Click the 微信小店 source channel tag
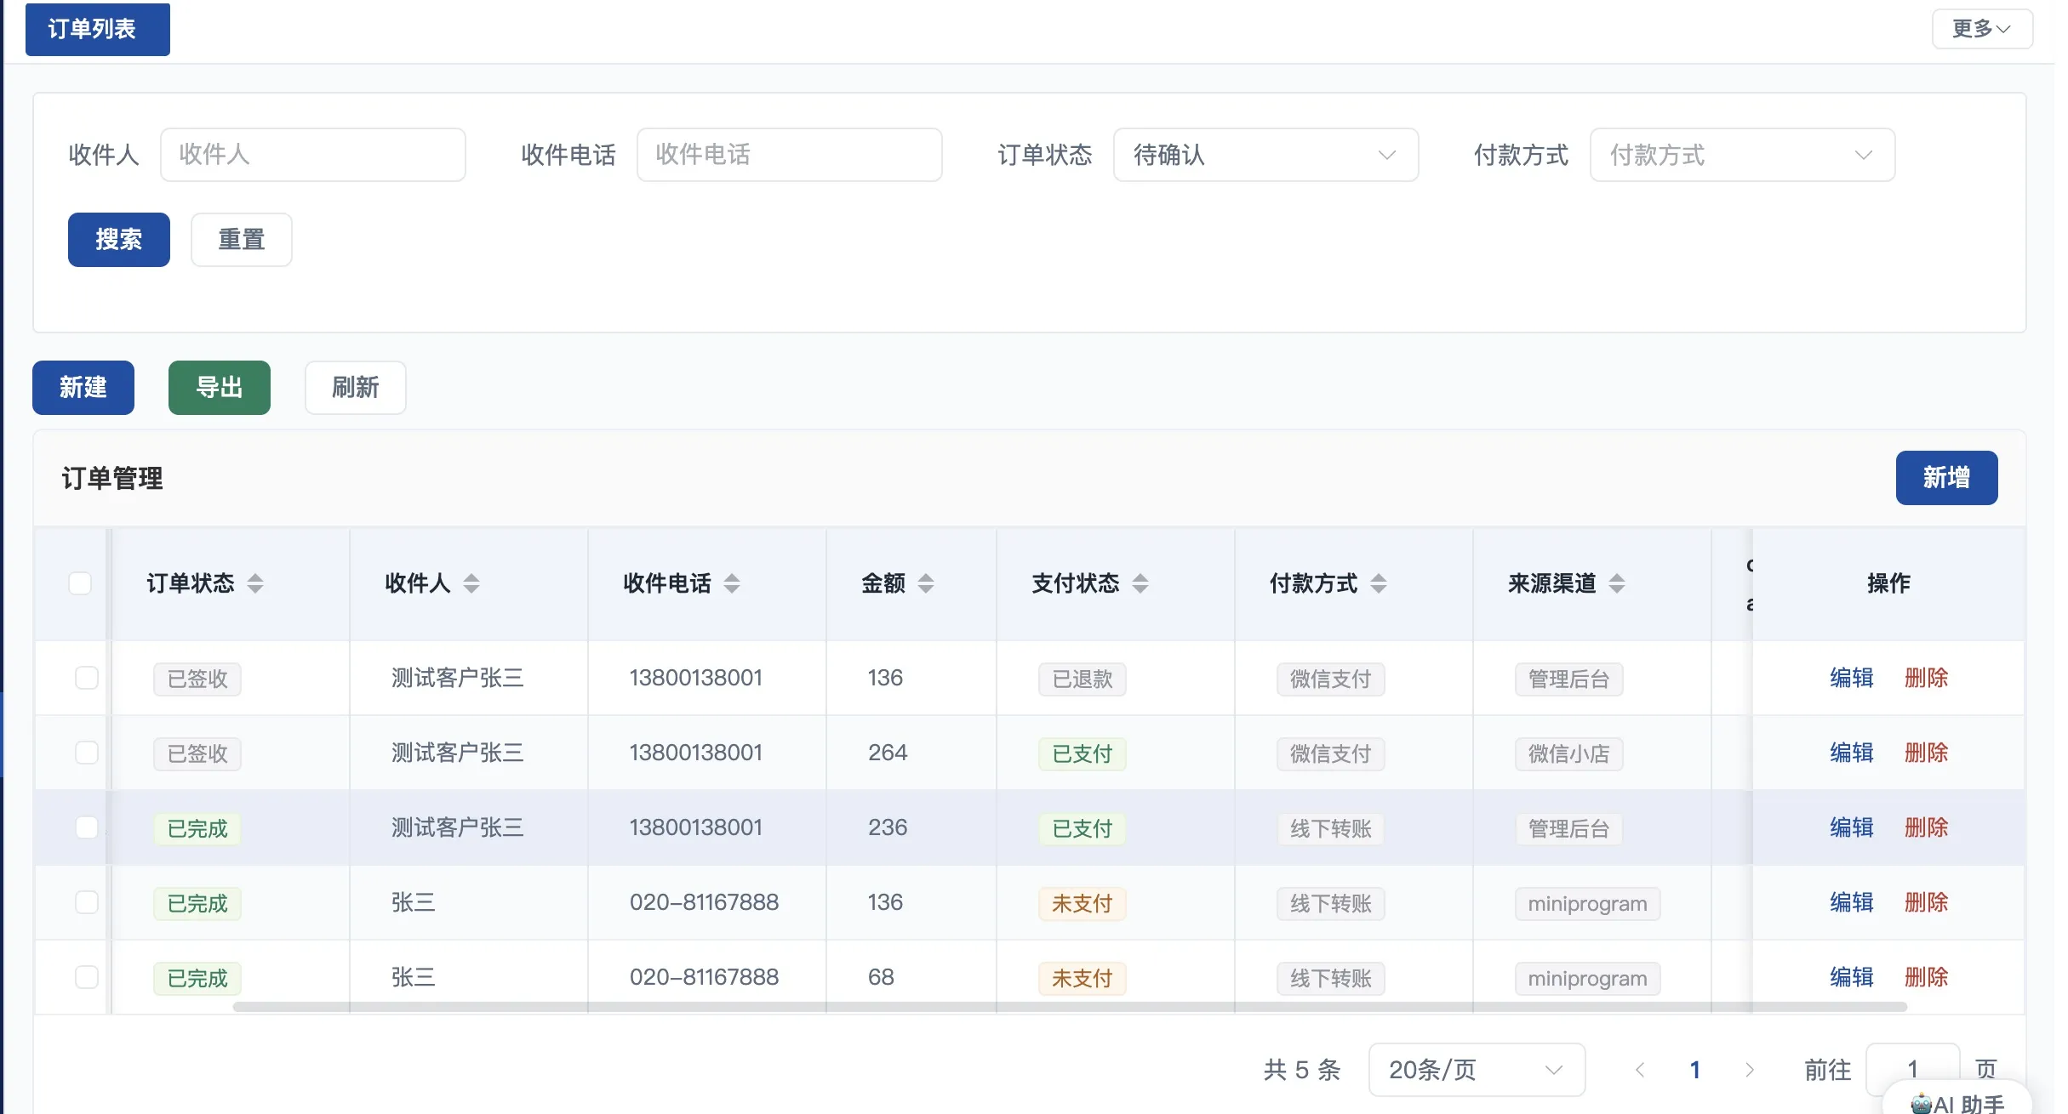Viewport: 2068px width, 1114px height. coord(1569,754)
